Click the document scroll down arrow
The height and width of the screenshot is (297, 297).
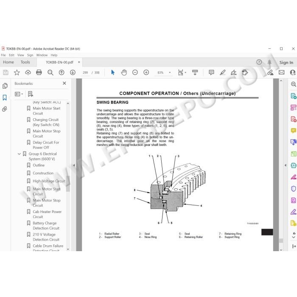coord(281,249)
